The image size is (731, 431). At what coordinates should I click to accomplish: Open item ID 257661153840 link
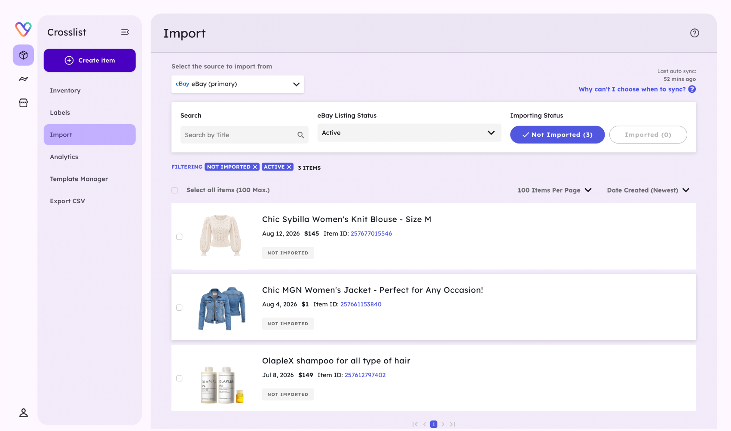[361, 304]
